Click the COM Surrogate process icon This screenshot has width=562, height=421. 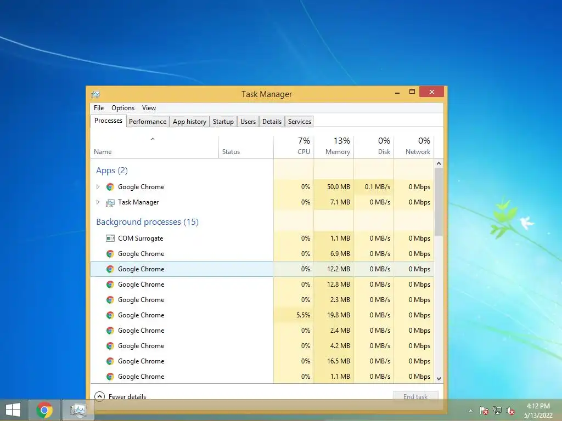[110, 238]
